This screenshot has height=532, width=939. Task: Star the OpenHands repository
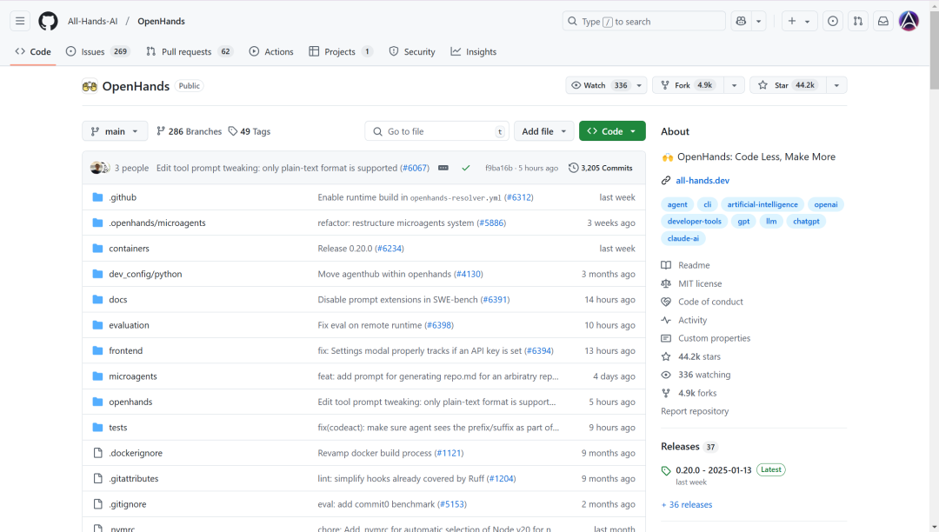pos(788,85)
